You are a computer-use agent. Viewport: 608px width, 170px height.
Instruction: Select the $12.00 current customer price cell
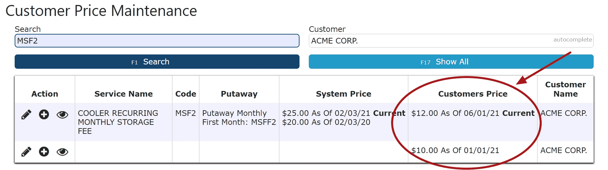473,113
